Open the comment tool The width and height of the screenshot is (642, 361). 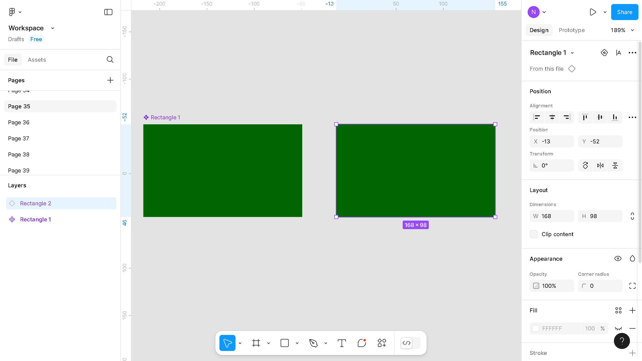[x=362, y=343]
